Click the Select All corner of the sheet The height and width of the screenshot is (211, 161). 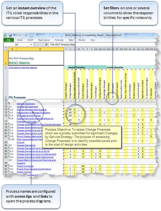[6, 49]
